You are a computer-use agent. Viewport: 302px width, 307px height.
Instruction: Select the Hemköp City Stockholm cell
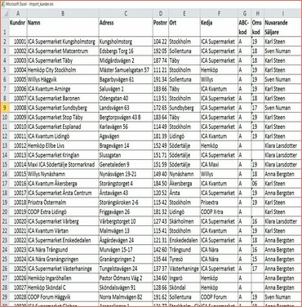(63, 70)
